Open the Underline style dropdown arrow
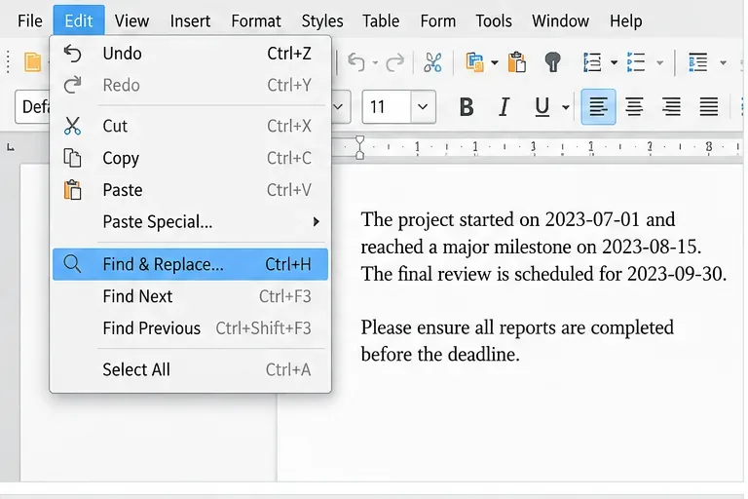Image resolution: width=748 pixels, height=499 pixels. 566,107
